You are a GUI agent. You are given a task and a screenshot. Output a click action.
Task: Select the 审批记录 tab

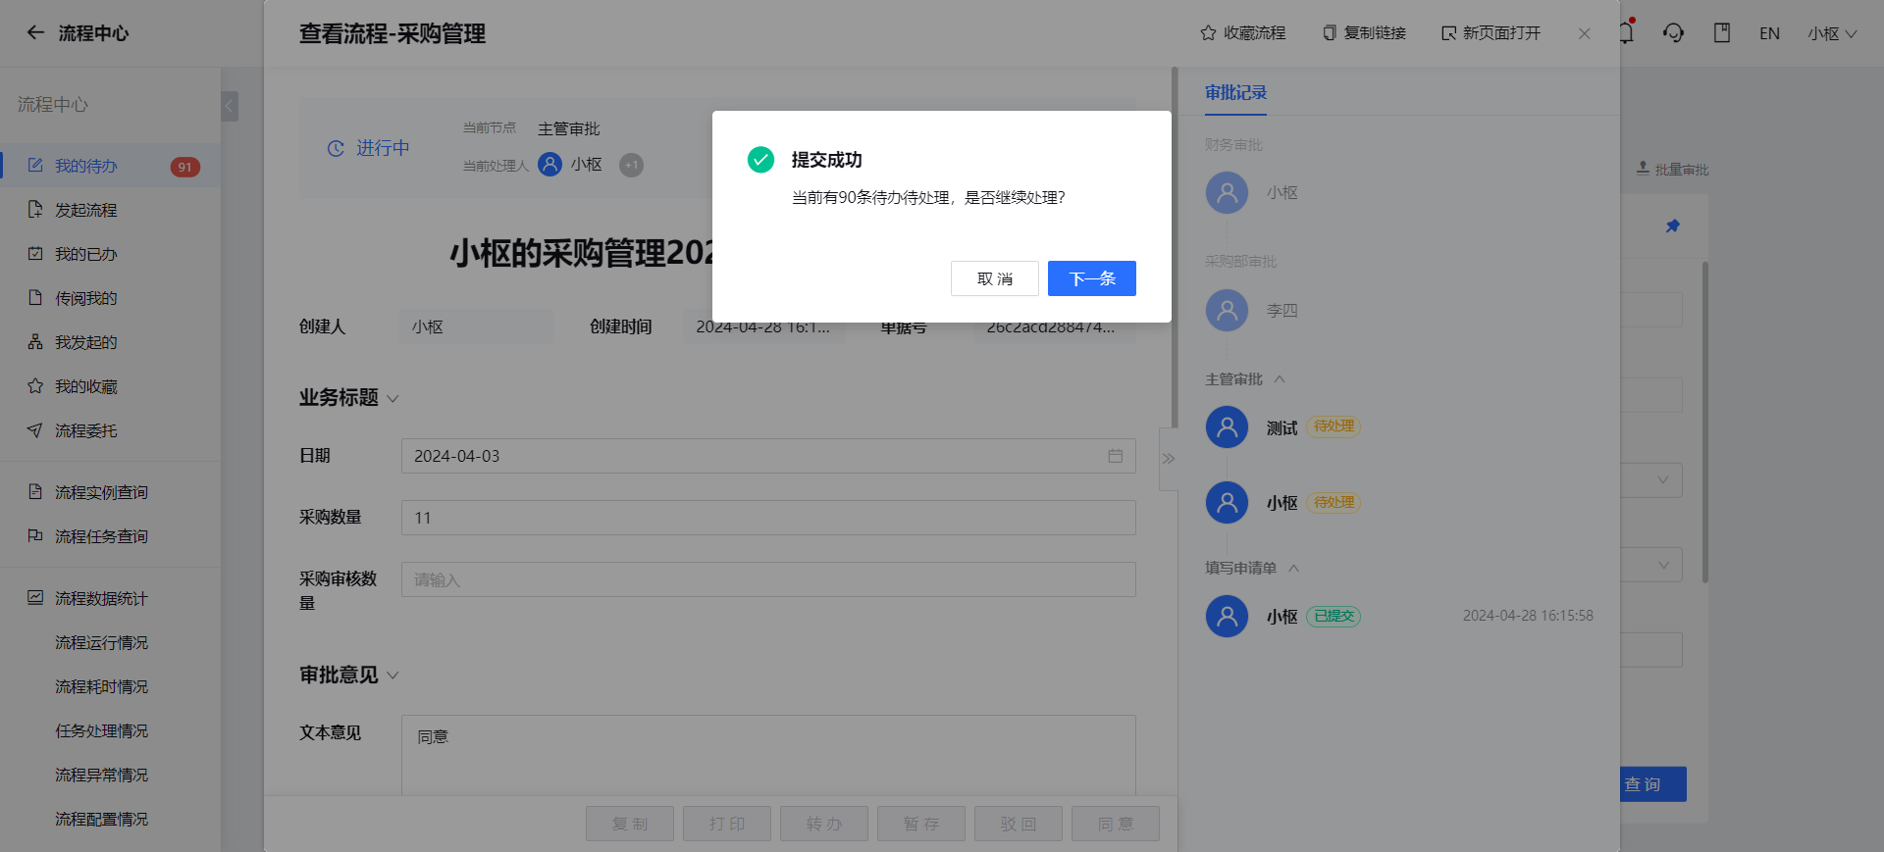[x=1235, y=92]
